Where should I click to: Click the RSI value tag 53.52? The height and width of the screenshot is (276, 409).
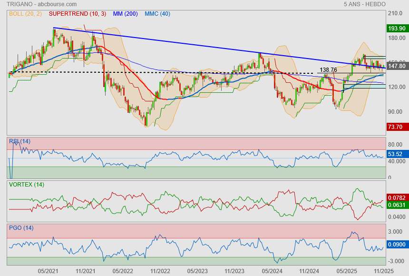click(396, 154)
